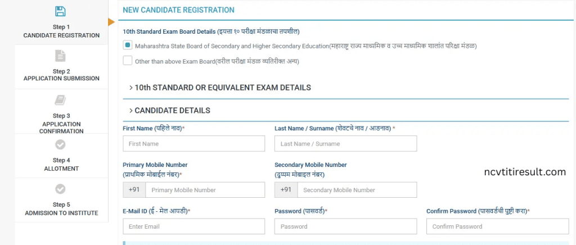
Task: Click the checkmark icon above Step 5
Action: coord(60,189)
